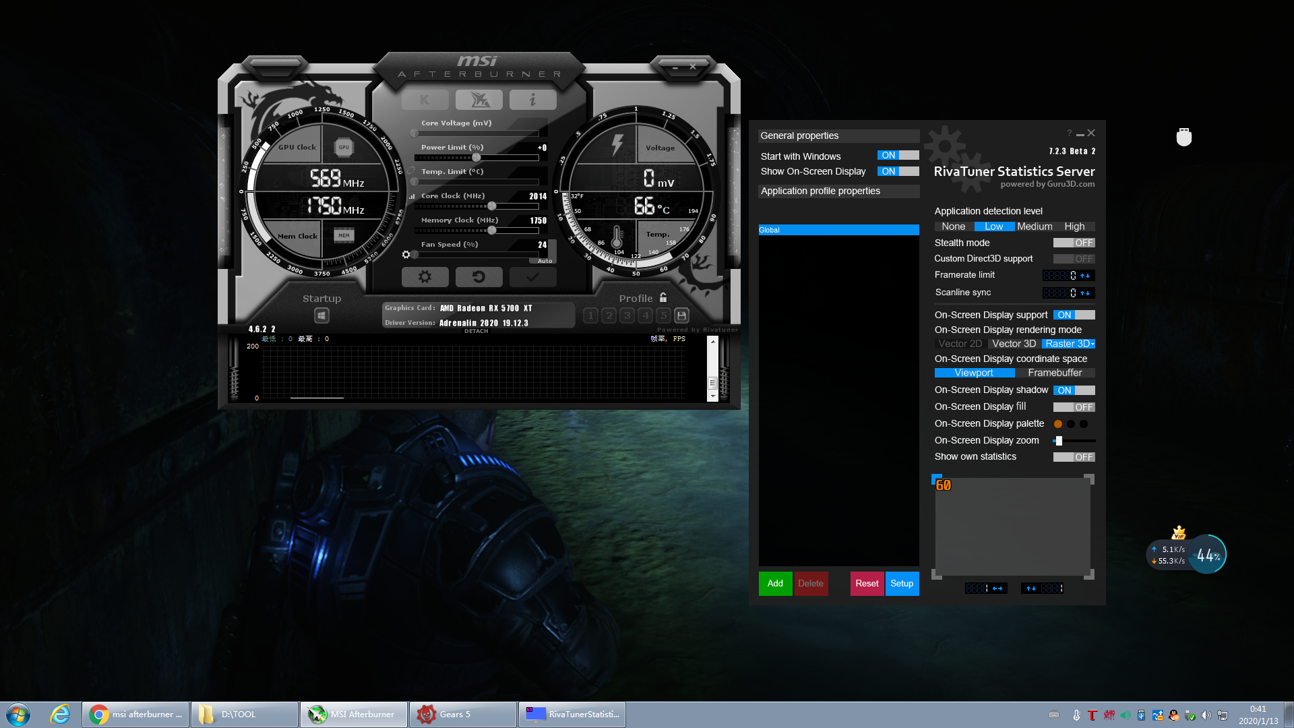Open D:\TOOL folder from taskbar
Image resolution: width=1294 pixels, height=728 pixels.
tap(245, 715)
